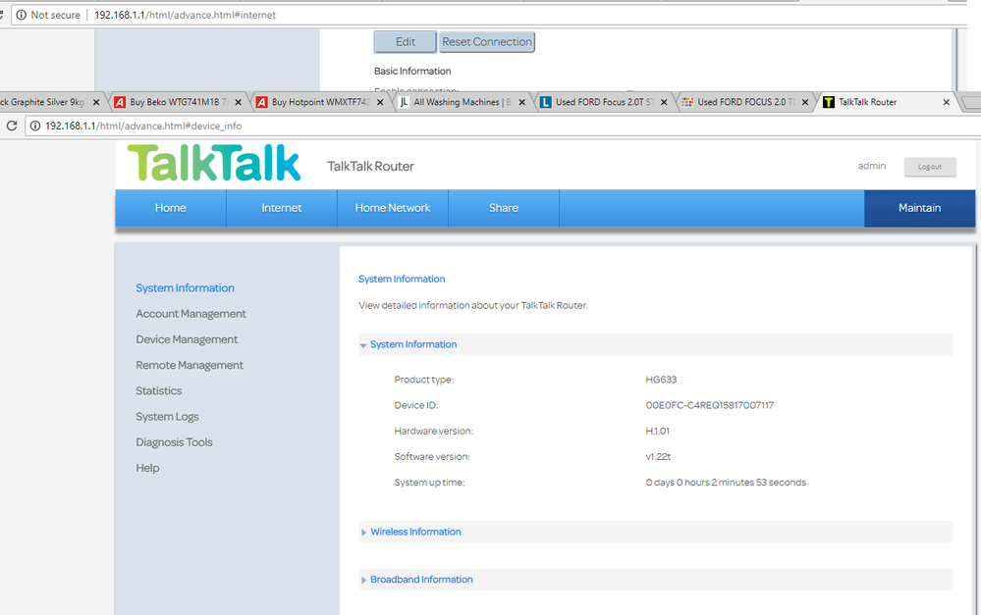
Task: Click the System up time value
Action: click(726, 483)
